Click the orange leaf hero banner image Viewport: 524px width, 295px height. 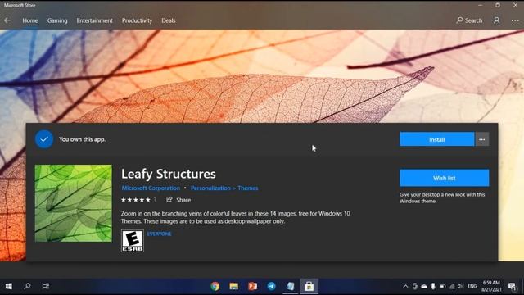coord(262,76)
